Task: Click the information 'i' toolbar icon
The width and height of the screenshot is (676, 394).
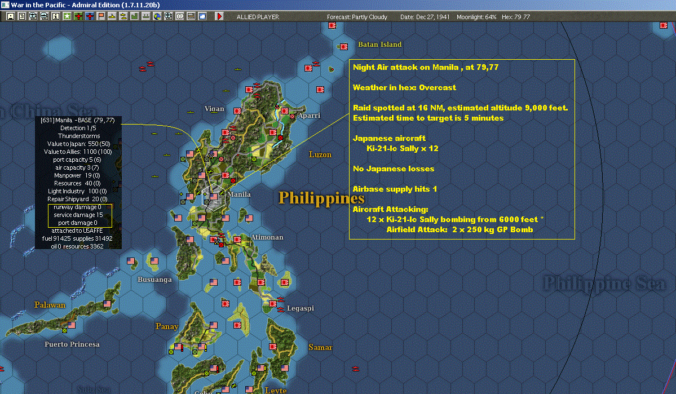Action: (x=56, y=16)
